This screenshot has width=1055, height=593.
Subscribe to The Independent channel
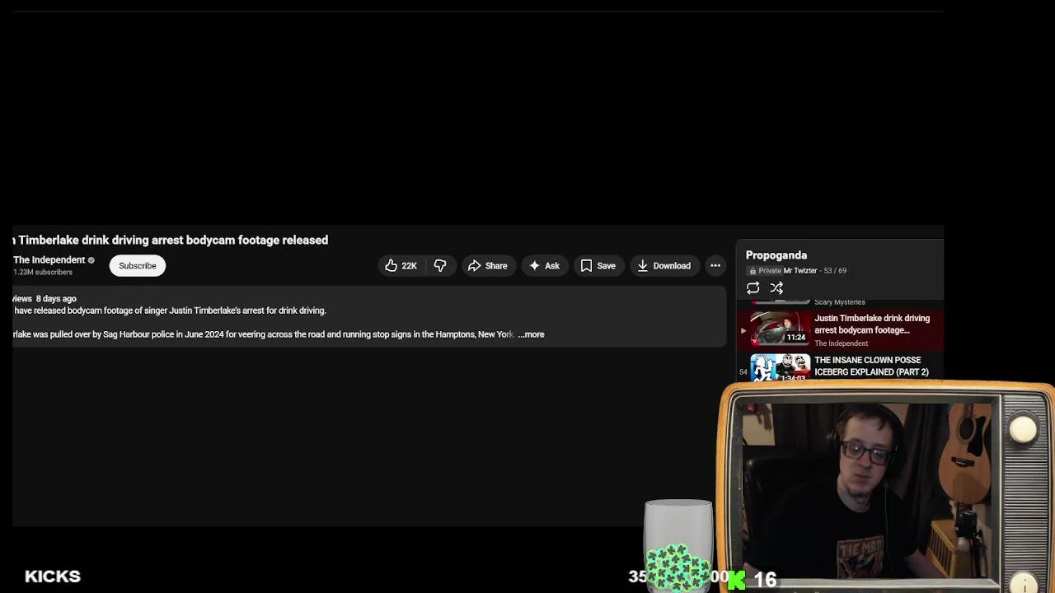coord(138,265)
